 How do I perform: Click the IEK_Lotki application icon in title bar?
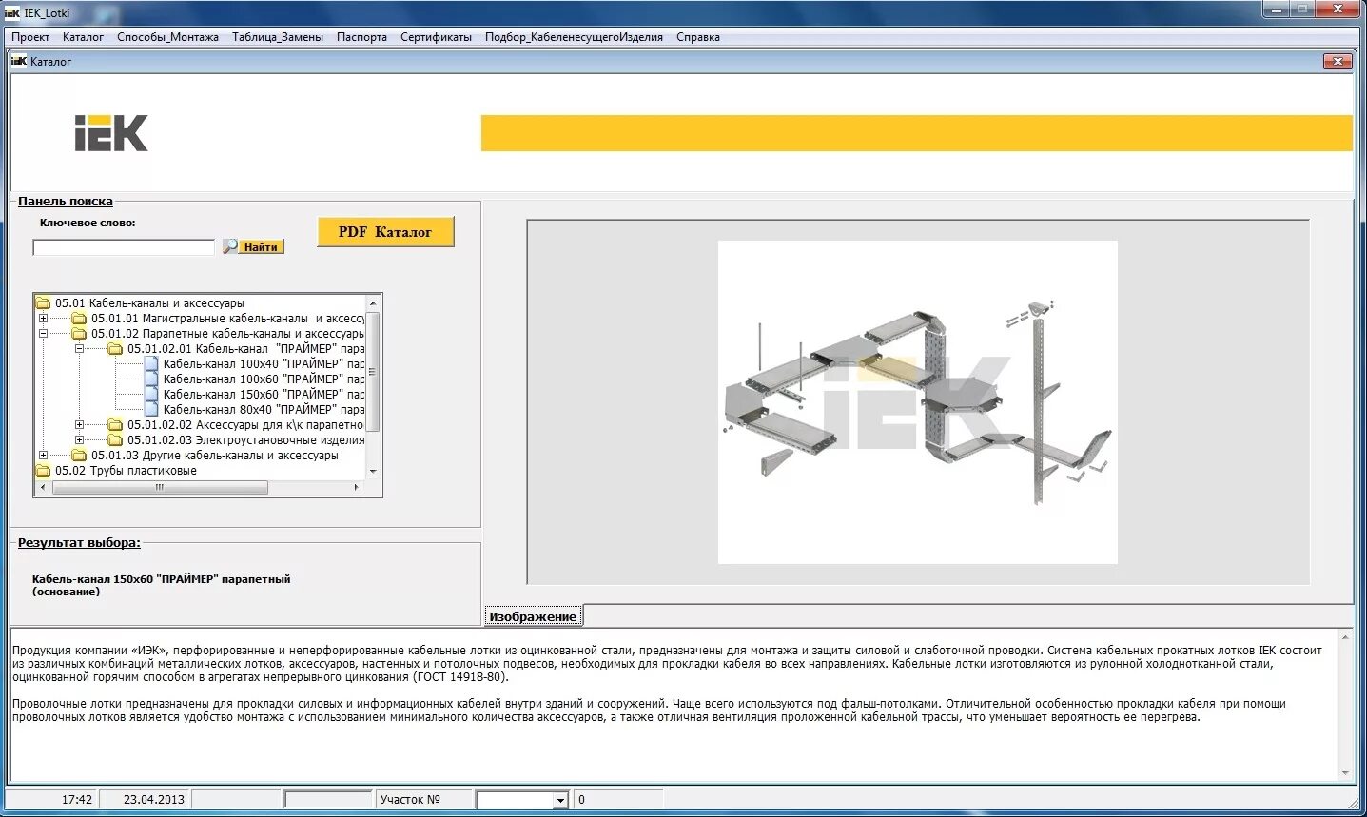point(11,13)
